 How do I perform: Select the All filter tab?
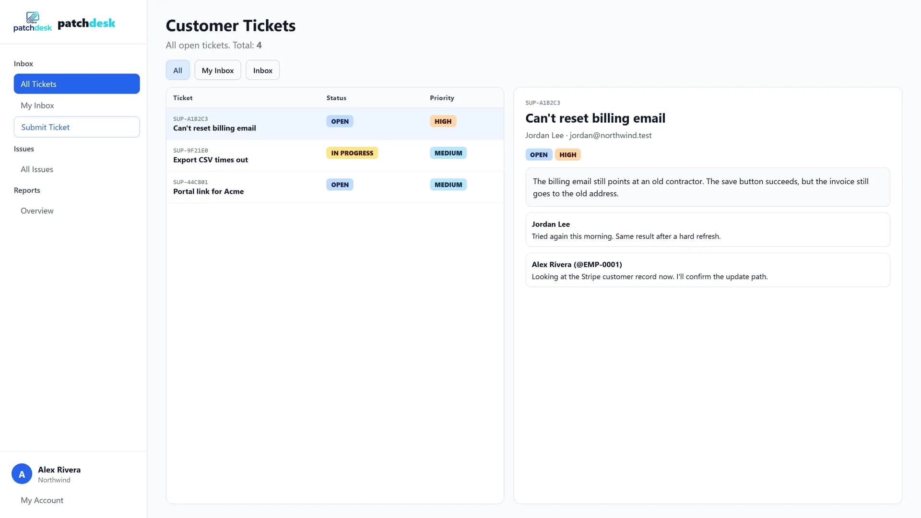pyautogui.click(x=177, y=71)
